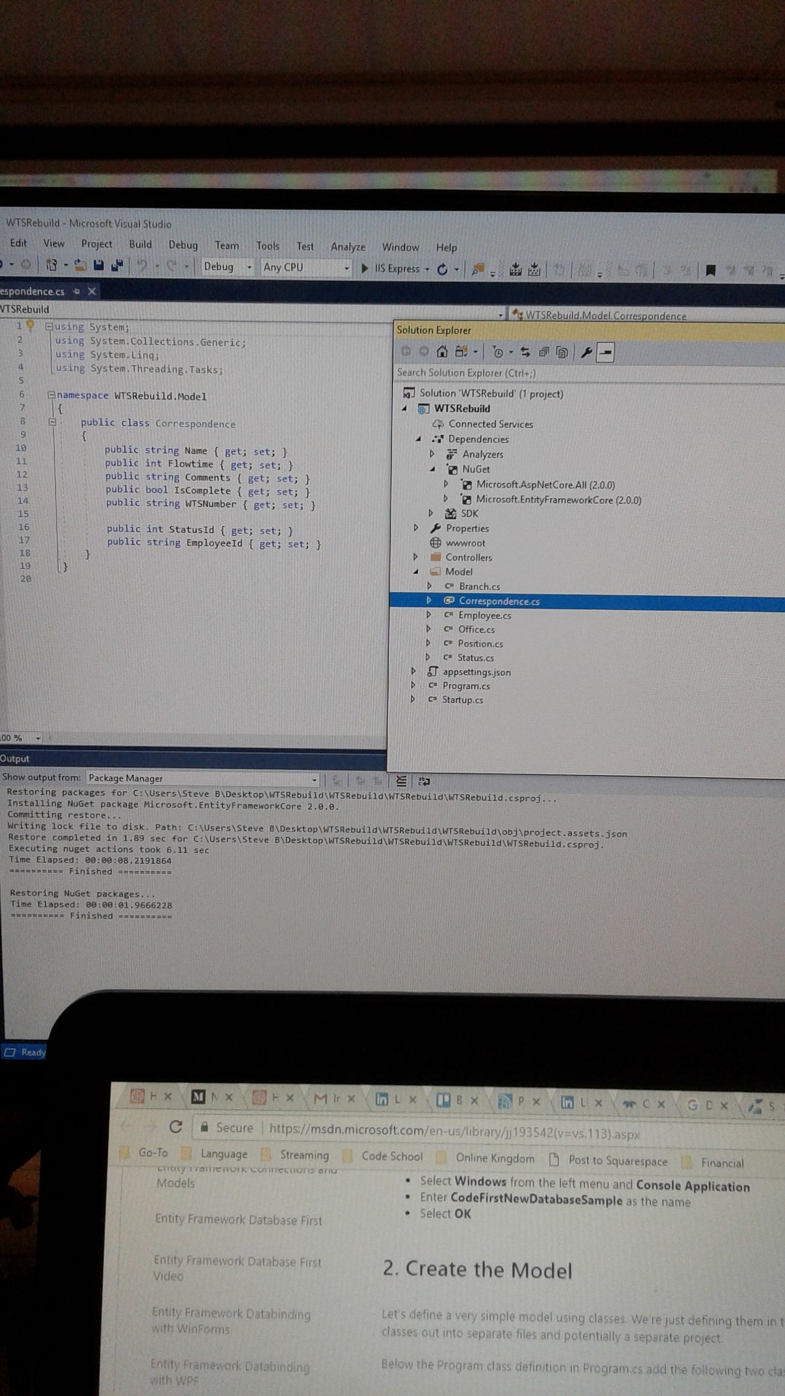The width and height of the screenshot is (785, 1396).
Task: Select the wwwroot folder
Action: [x=466, y=543]
